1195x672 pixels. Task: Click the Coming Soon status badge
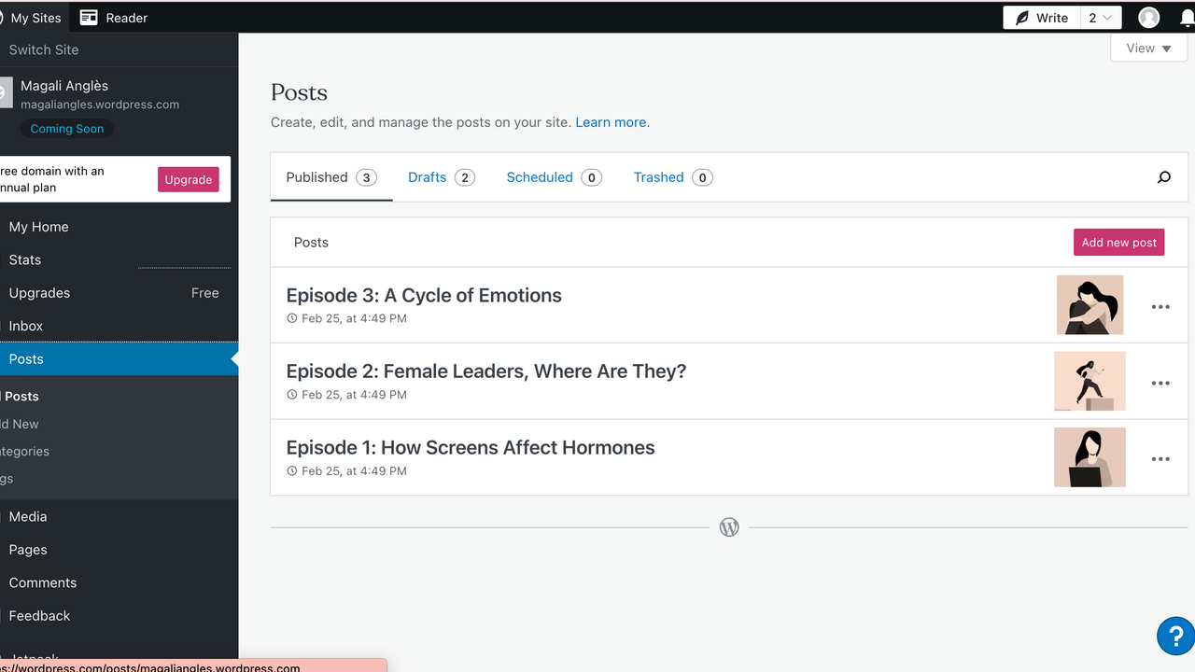pos(66,128)
